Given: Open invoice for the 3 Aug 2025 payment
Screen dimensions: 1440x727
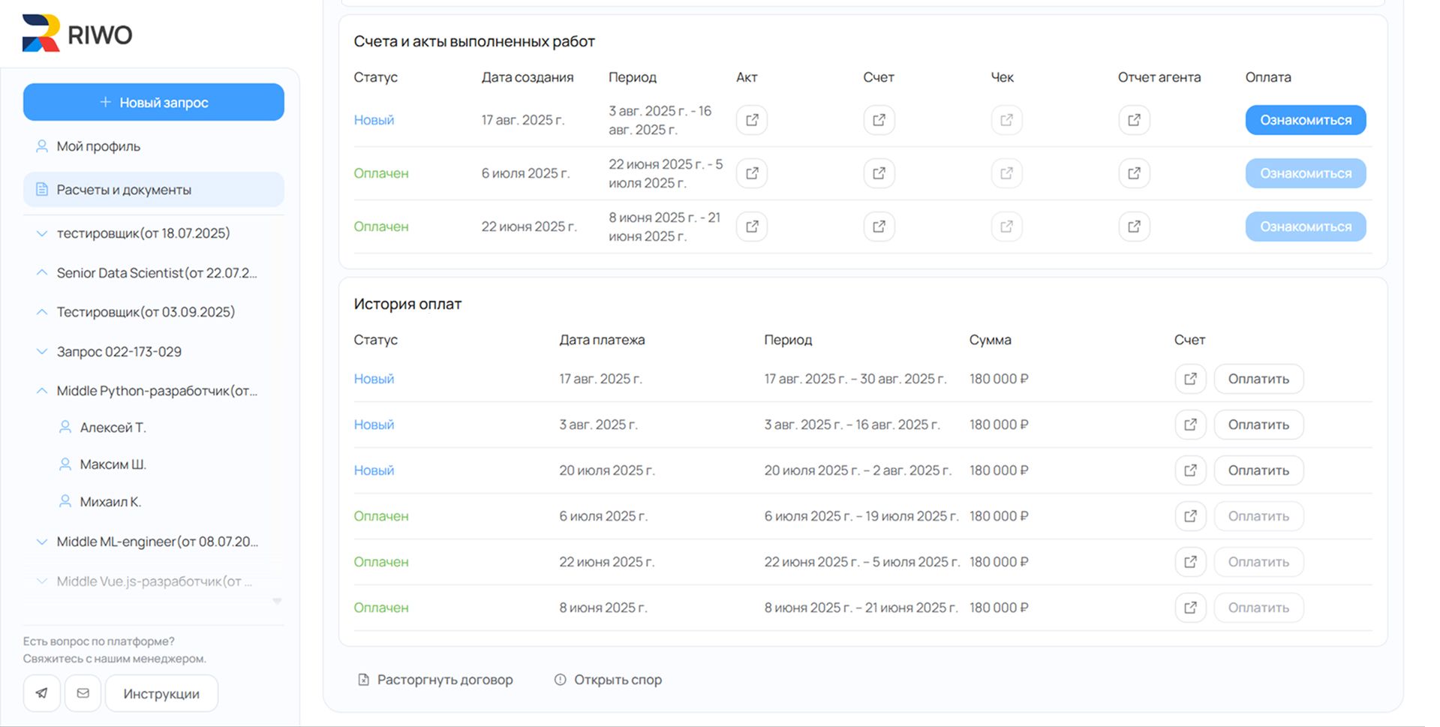Looking at the screenshot, I should coord(1190,425).
